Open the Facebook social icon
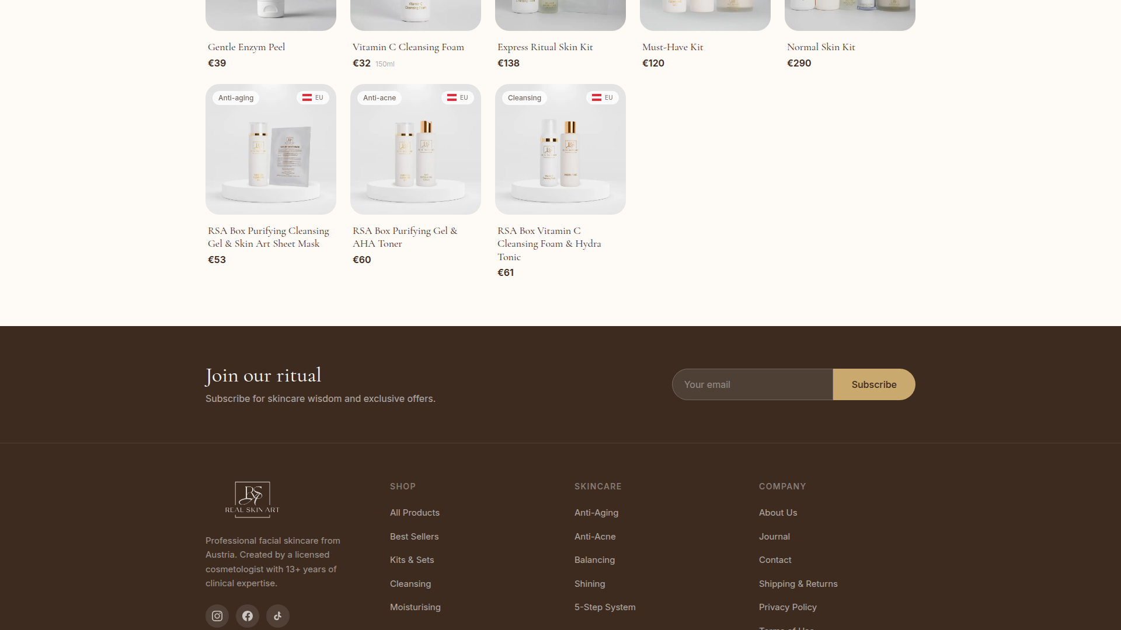1121x630 pixels. 248,616
